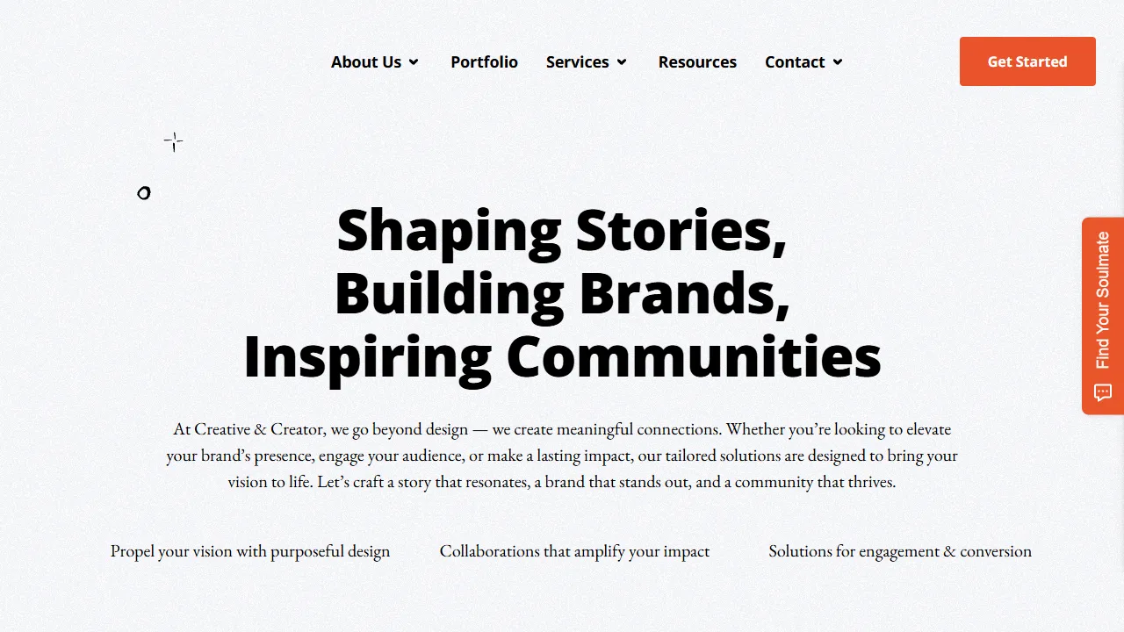Click the chat bubble icon on orange tab
Viewport: 1124px width, 632px height.
tap(1102, 392)
